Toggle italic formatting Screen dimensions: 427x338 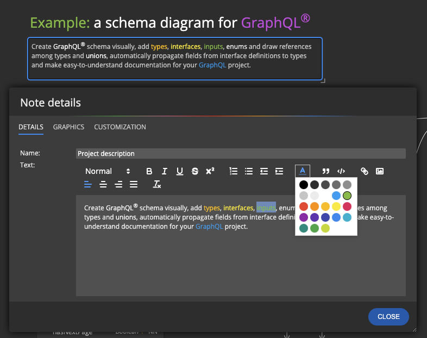point(164,171)
